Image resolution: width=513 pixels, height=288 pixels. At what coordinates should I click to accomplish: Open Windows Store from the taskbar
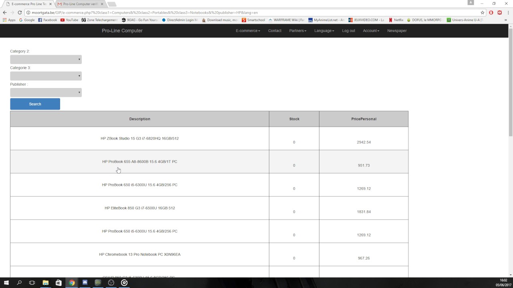[59, 283]
